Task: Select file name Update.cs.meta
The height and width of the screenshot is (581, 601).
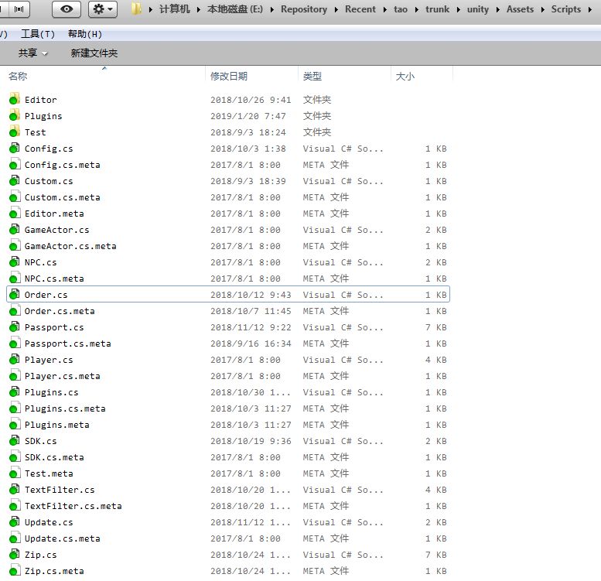Action: 63,539
